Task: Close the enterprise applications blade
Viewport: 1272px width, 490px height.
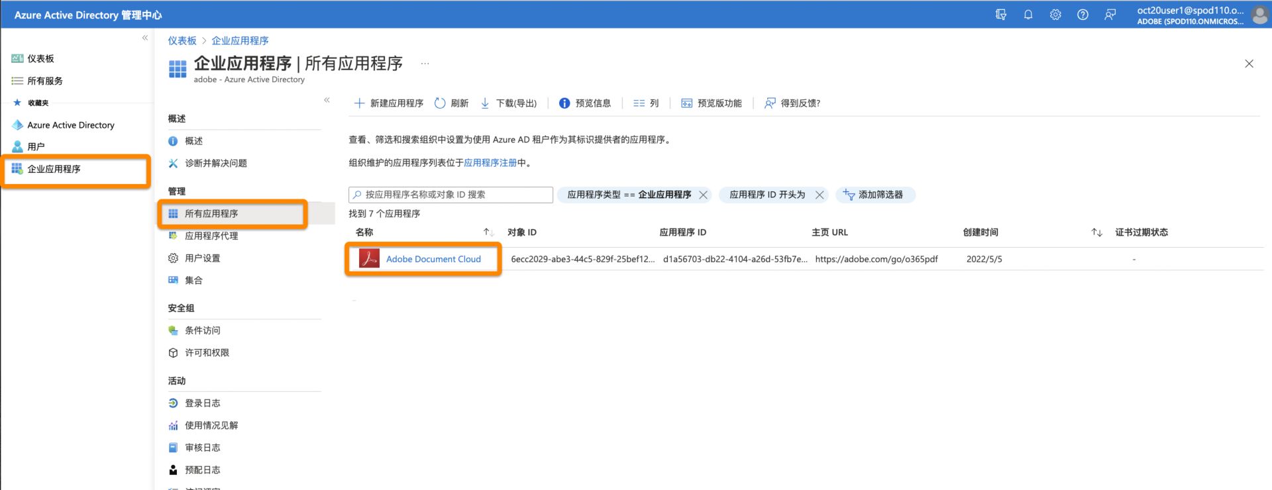Action: 1249,64
